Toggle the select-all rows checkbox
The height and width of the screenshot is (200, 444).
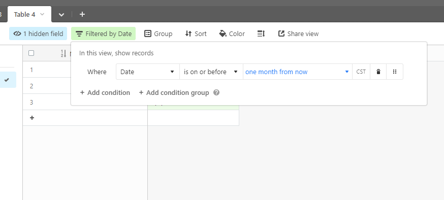coord(31,53)
